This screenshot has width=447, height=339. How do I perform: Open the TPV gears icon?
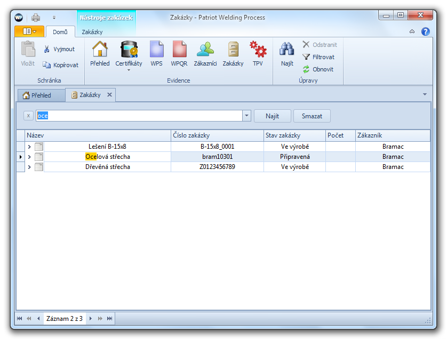click(x=258, y=54)
